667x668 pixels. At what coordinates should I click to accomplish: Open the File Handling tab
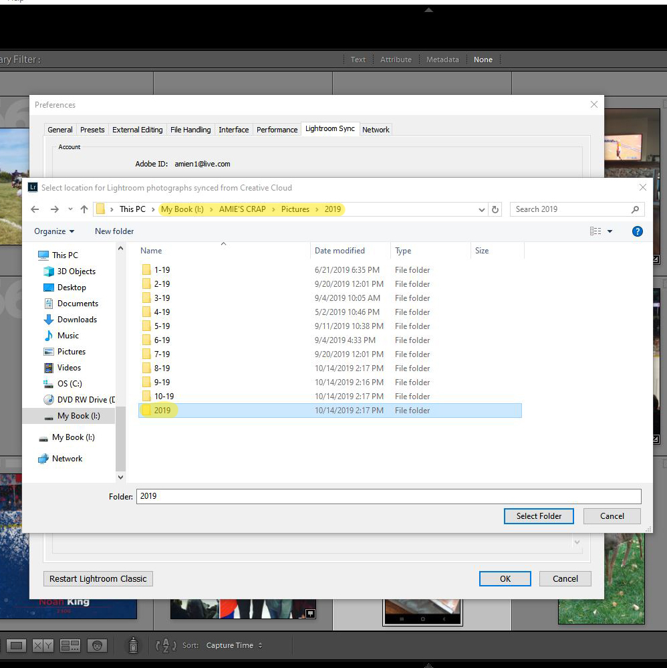pos(190,130)
